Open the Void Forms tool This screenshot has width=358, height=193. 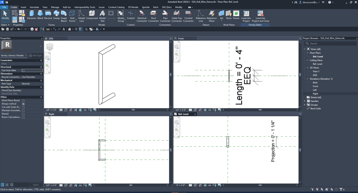pyautogui.click(x=72, y=16)
